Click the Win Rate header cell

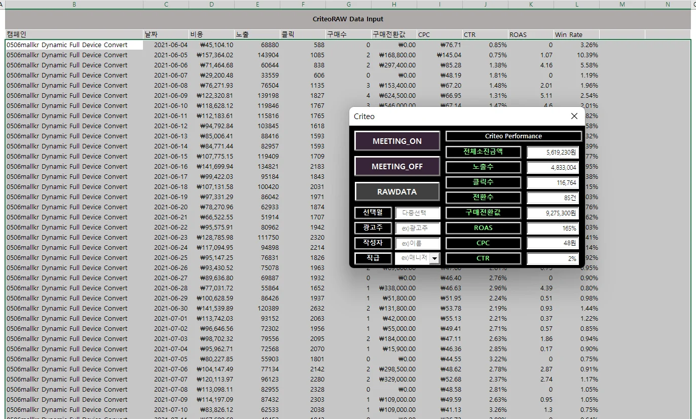(x=576, y=34)
